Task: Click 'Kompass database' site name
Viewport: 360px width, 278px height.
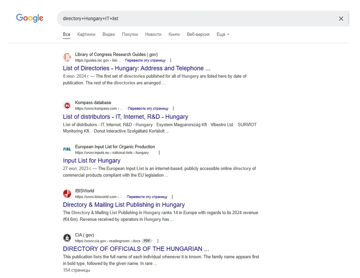Action: click(93, 103)
